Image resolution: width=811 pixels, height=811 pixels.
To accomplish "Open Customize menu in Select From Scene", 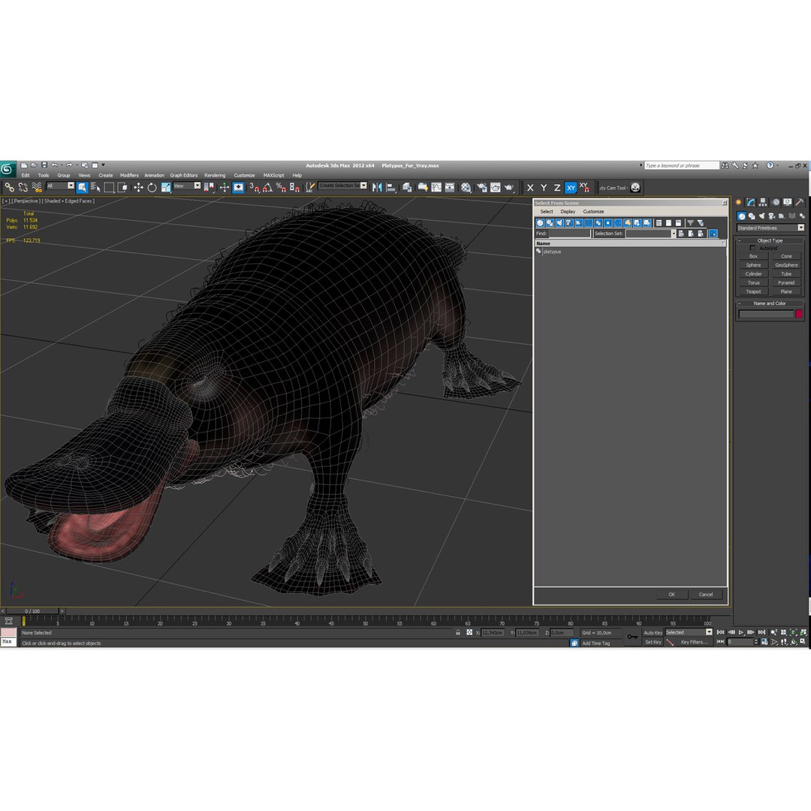I will coord(593,212).
